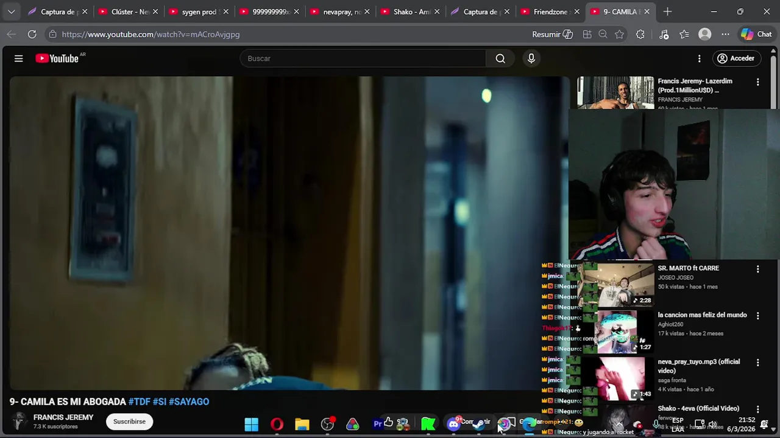Click the Buscar search field

click(363, 58)
